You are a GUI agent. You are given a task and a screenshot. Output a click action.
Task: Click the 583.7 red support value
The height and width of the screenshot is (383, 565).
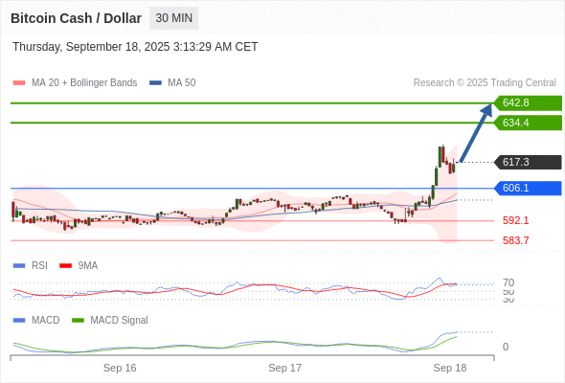click(x=515, y=240)
